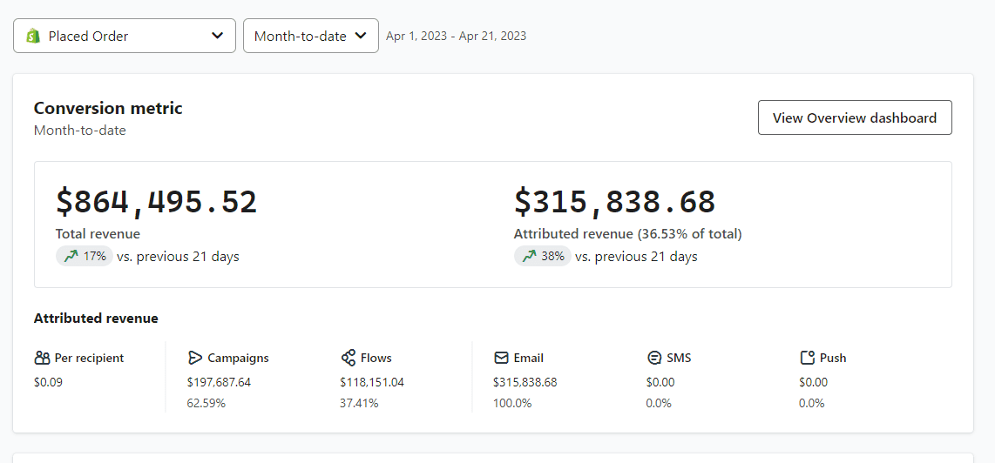Click the Campaigns paper-plane icon

click(x=195, y=358)
